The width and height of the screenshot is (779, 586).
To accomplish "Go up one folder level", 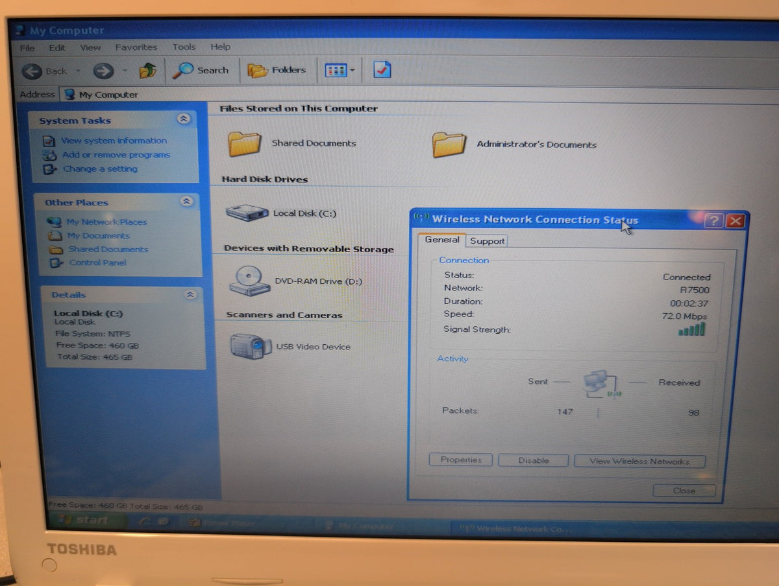I will [x=148, y=70].
